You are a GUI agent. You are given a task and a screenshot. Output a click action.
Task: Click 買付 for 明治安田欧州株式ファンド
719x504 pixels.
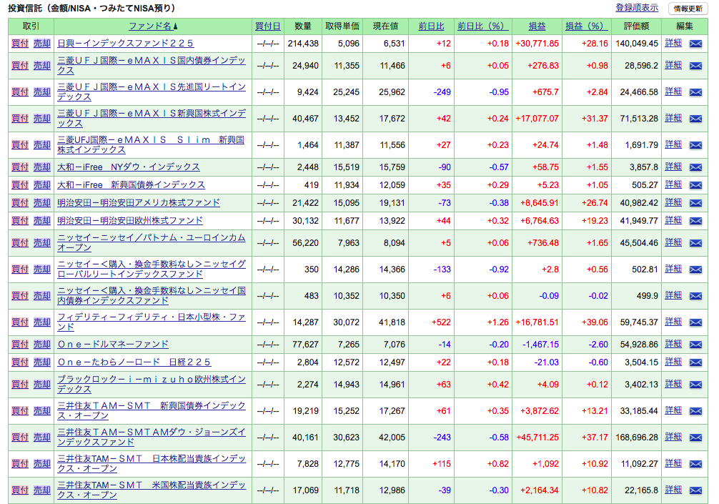click(x=20, y=221)
